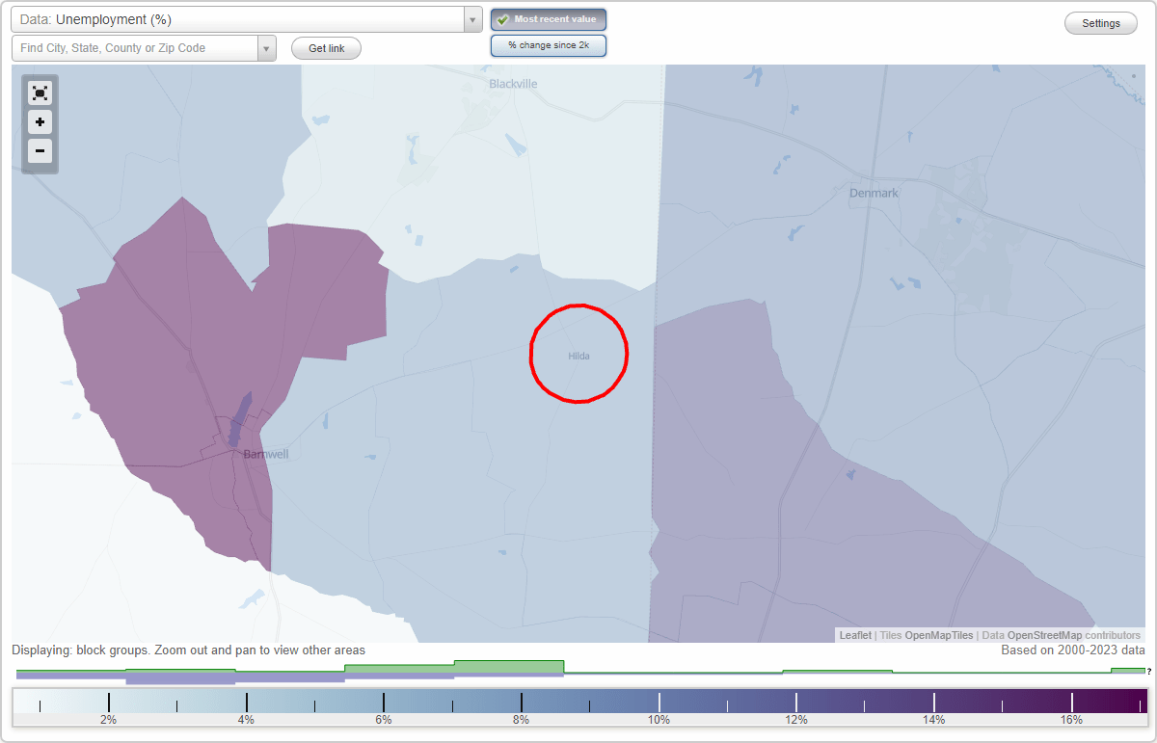Open the OpenStreetMap attribution link

click(1045, 635)
